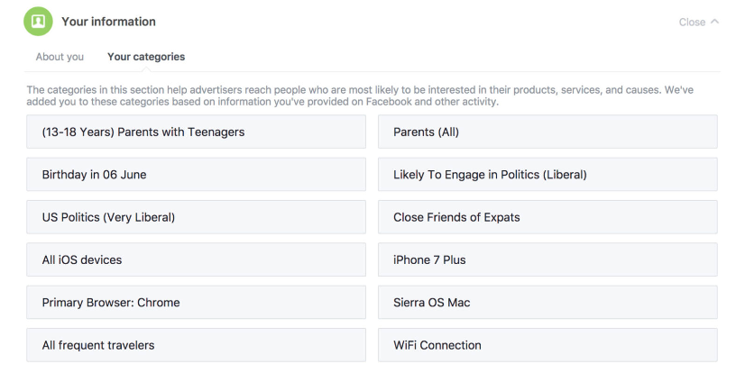Collapse the section with the Close chevron
Viewport: 745px width, 373px height.
[x=699, y=23]
